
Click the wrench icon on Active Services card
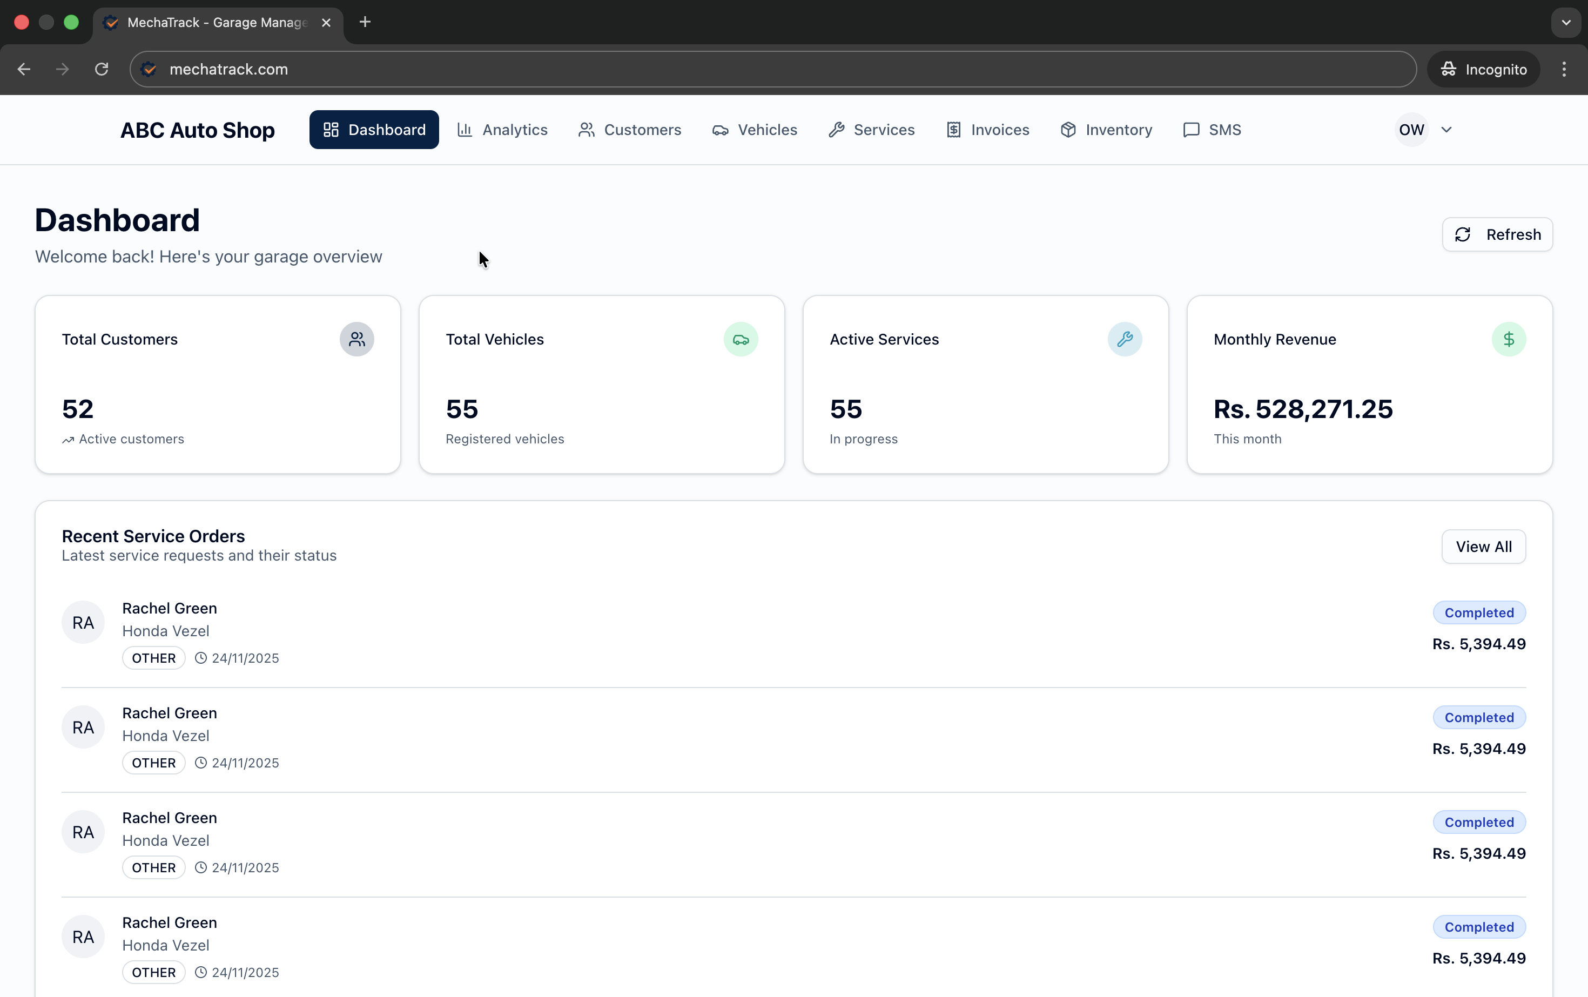pyautogui.click(x=1123, y=339)
